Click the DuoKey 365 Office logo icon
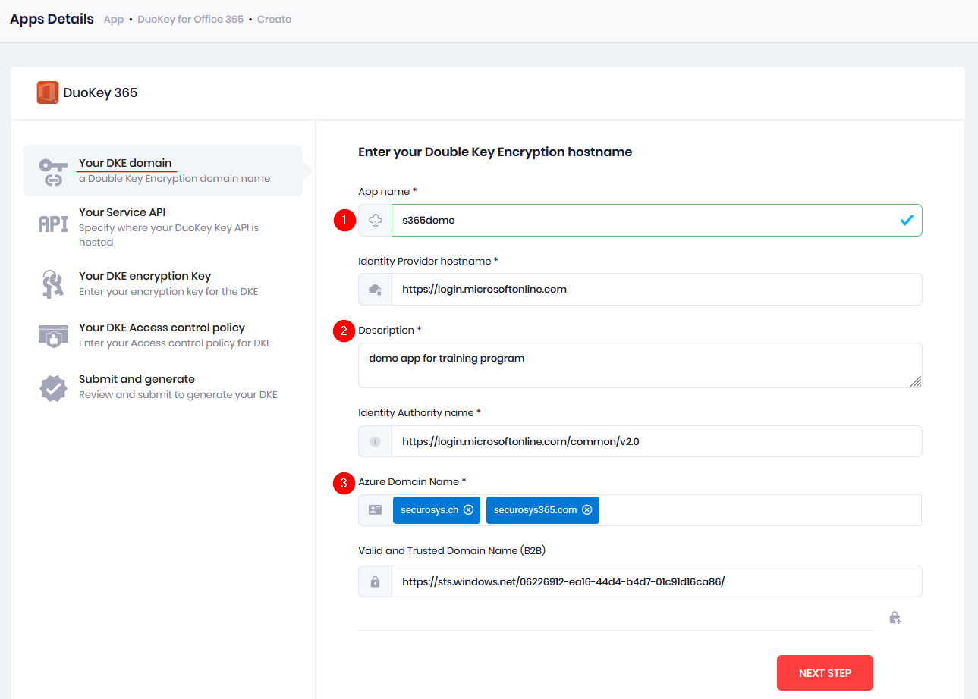This screenshot has height=699, width=978. 48,92
